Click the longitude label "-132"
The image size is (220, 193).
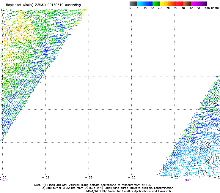45,178
